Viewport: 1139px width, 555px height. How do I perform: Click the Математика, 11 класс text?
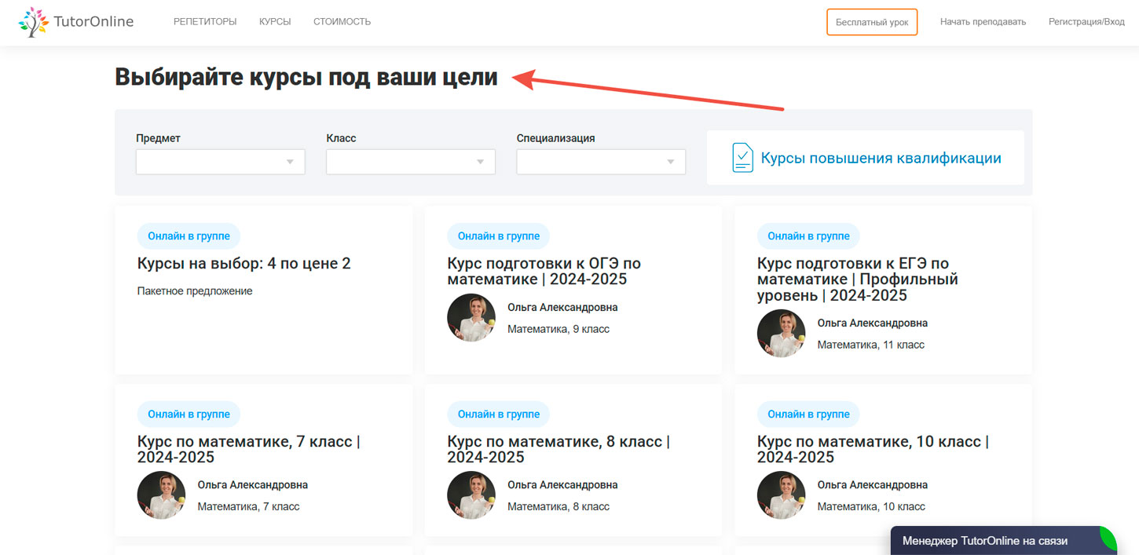coord(870,345)
